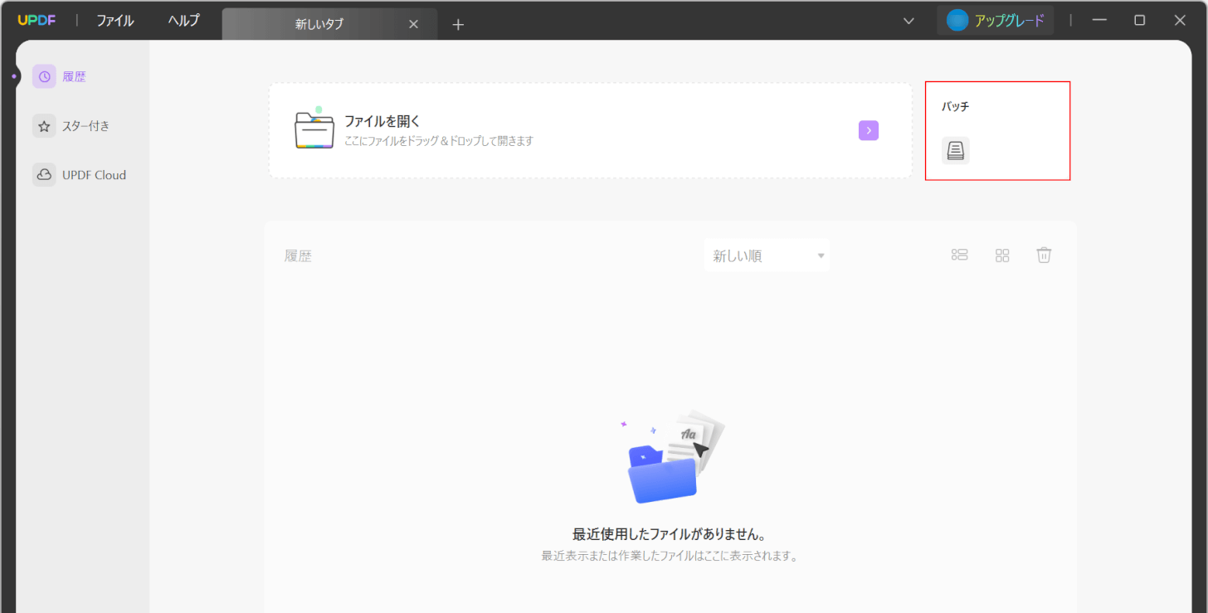Click the ここにファイルをドラッグ&ドロップ text
Screen dimensions: 1208x613
point(439,141)
